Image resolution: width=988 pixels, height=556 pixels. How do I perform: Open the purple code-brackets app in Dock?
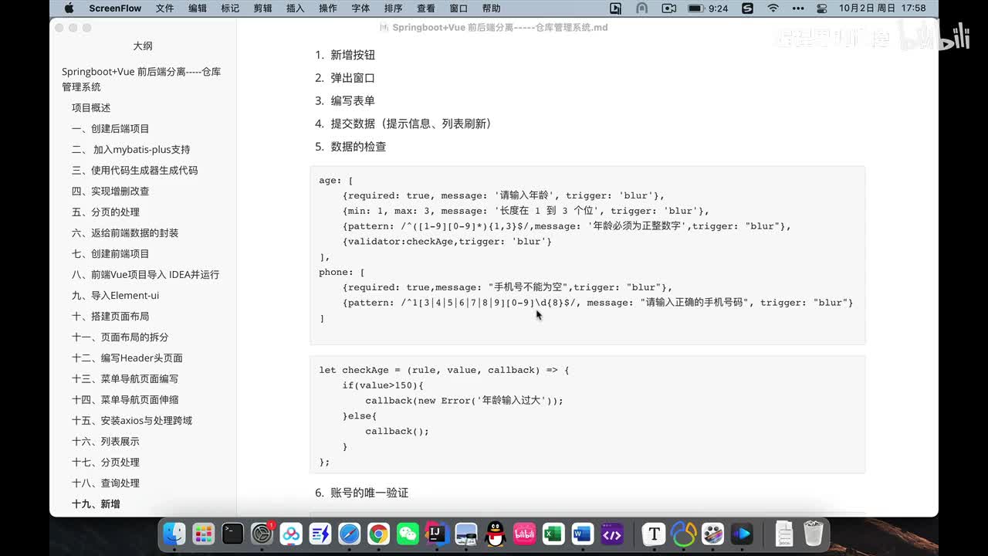click(612, 534)
